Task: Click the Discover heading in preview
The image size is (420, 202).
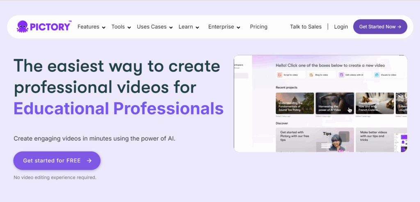Action: 282,123
